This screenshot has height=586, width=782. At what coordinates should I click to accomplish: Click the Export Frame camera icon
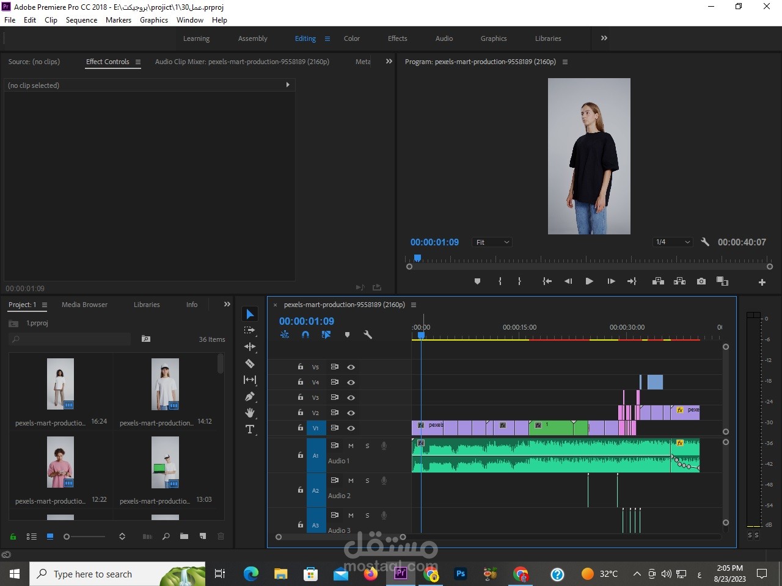701,281
